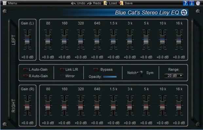Click the right channel 160 Hz fader
The height and width of the screenshot is (130, 203).
(64, 106)
